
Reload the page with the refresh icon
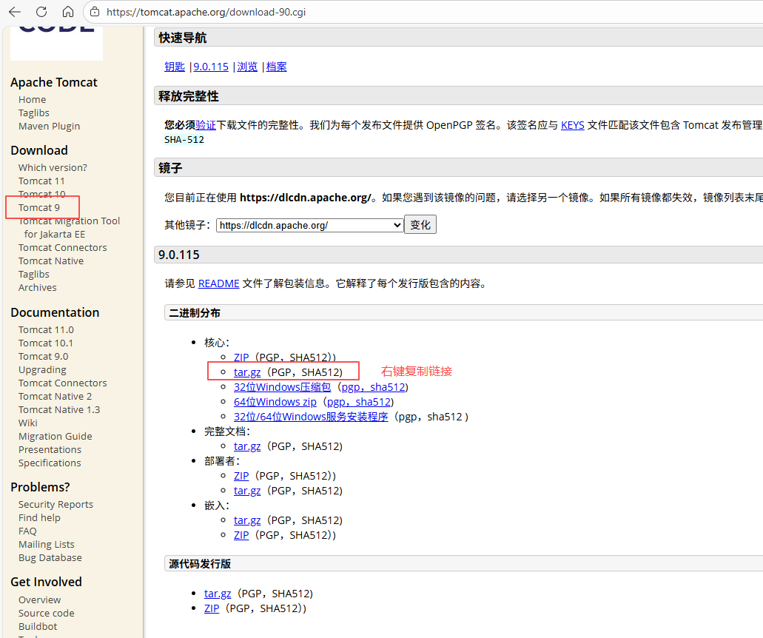click(x=42, y=12)
